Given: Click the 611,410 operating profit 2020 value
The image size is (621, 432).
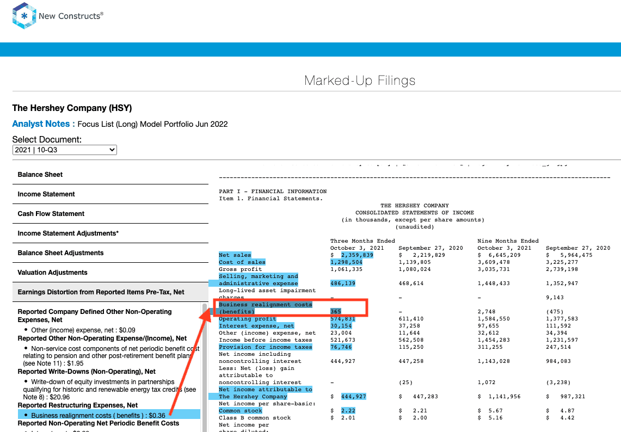Looking at the screenshot, I should pos(411,319).
